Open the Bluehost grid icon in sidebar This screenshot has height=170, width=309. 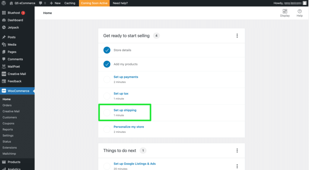(x=4, y=13)
